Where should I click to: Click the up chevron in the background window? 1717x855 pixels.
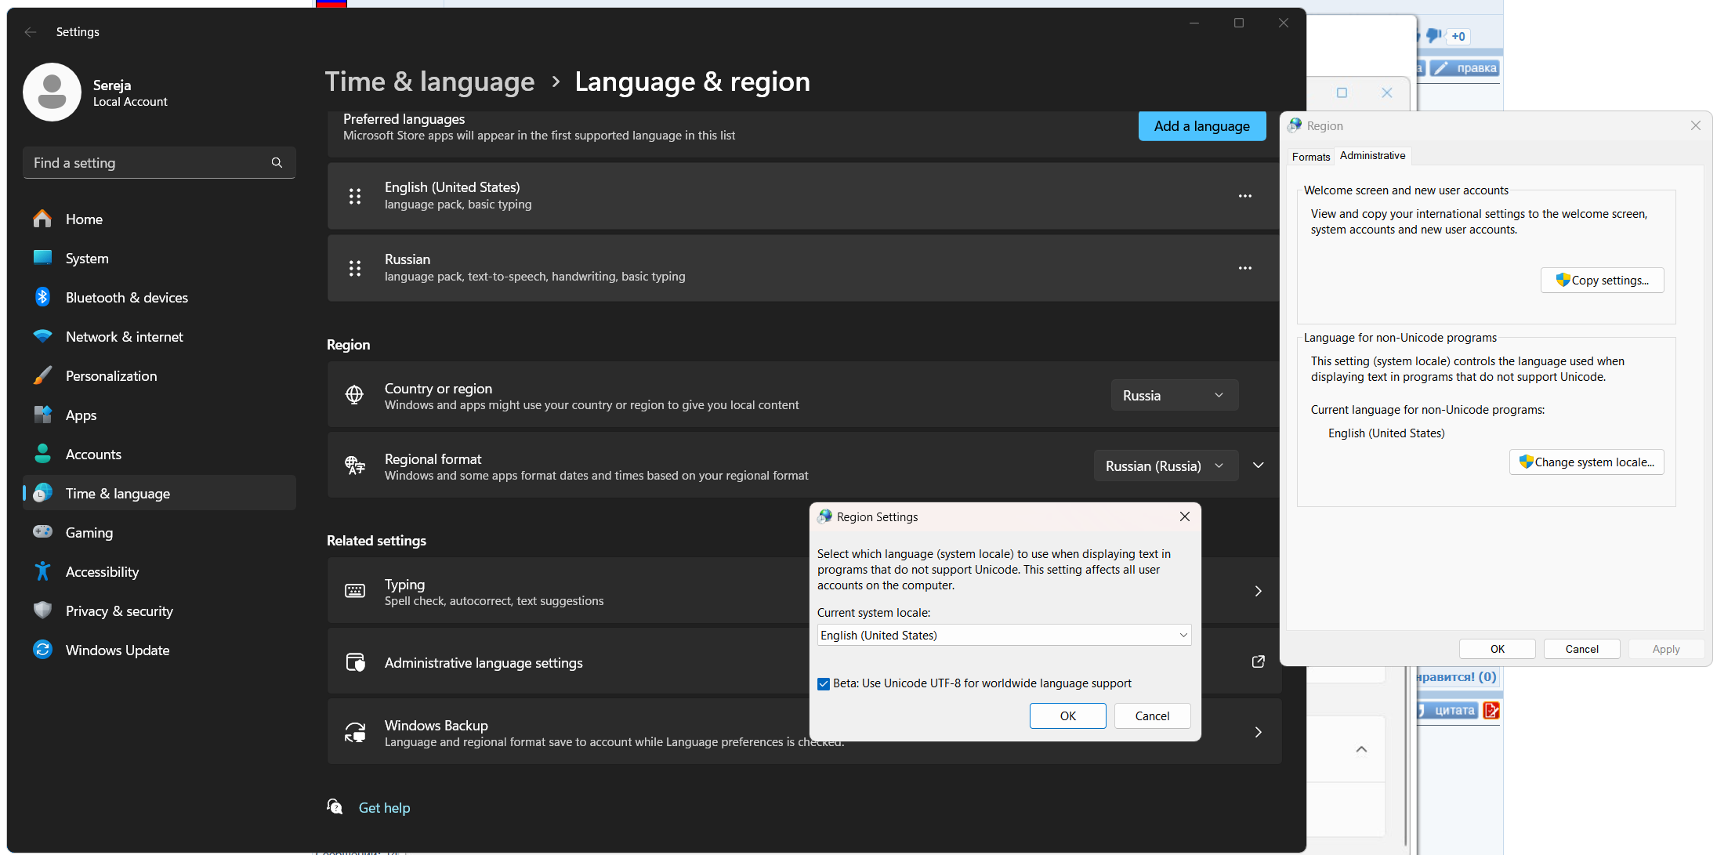[1362, 749]
